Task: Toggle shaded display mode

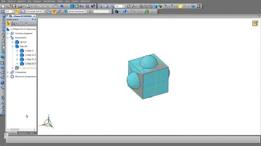Action: (x=155, y=6)
